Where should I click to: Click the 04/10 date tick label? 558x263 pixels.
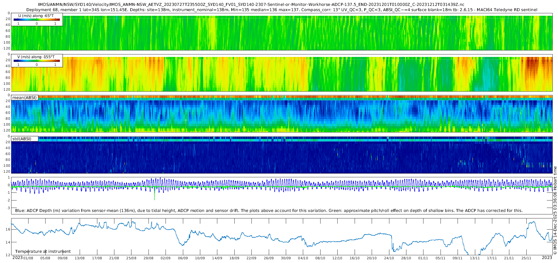pyautogui.click(x=303, y=258)
